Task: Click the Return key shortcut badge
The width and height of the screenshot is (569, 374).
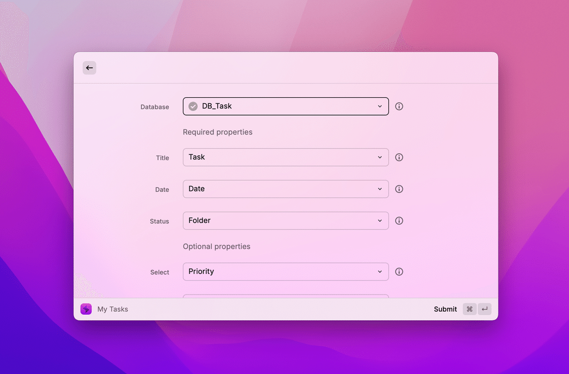Action: pos(485,309)
